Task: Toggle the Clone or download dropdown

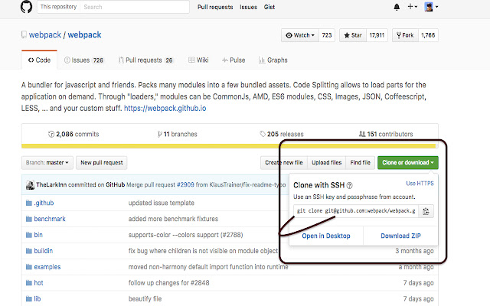Action: (x=408, y=163)
